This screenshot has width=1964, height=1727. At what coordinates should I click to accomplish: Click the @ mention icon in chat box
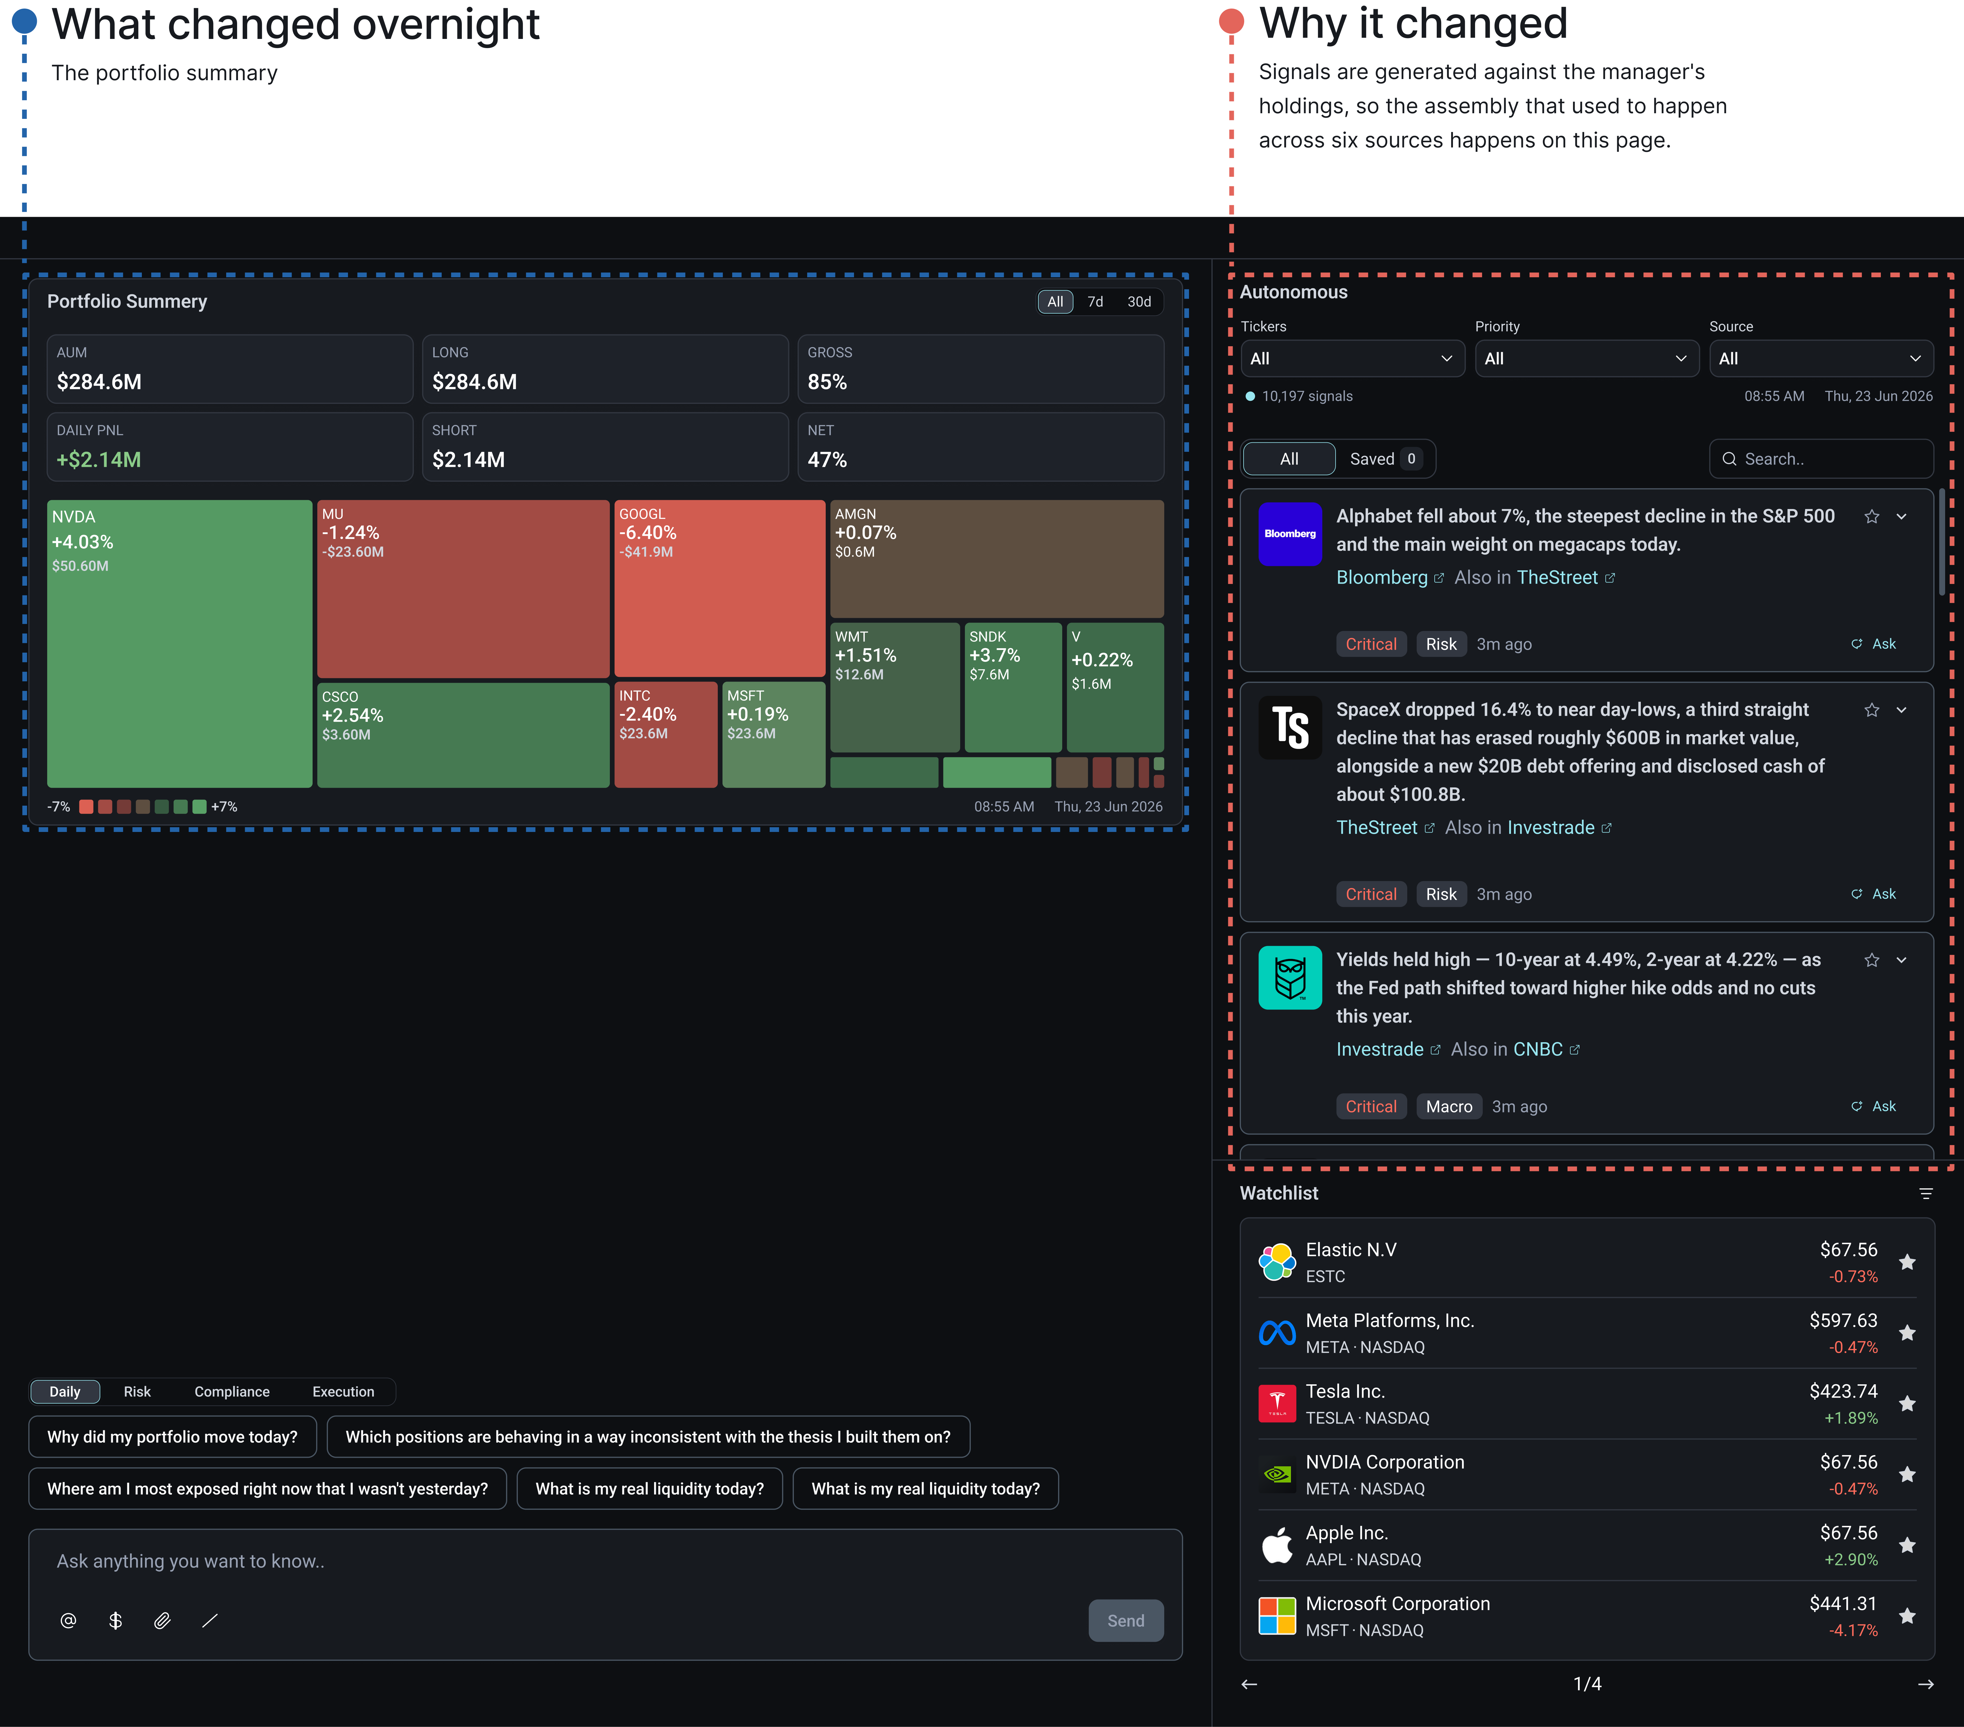pos(68,1620)
